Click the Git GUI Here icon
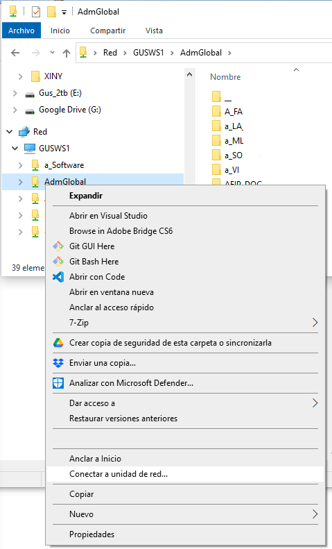Image resolution: width=332 pixels, height=549 pixels. (58, 246)
